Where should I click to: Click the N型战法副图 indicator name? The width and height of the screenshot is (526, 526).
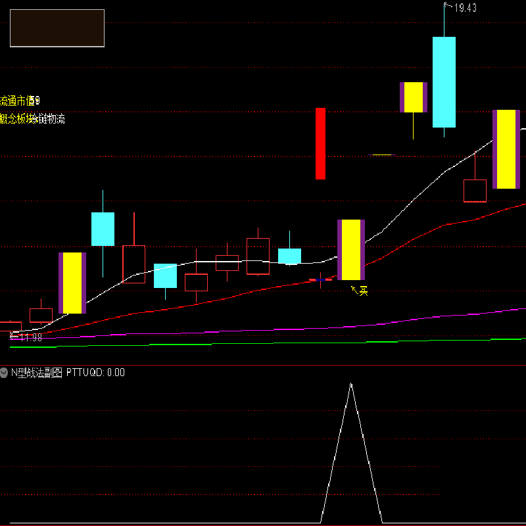click(37, 372)
